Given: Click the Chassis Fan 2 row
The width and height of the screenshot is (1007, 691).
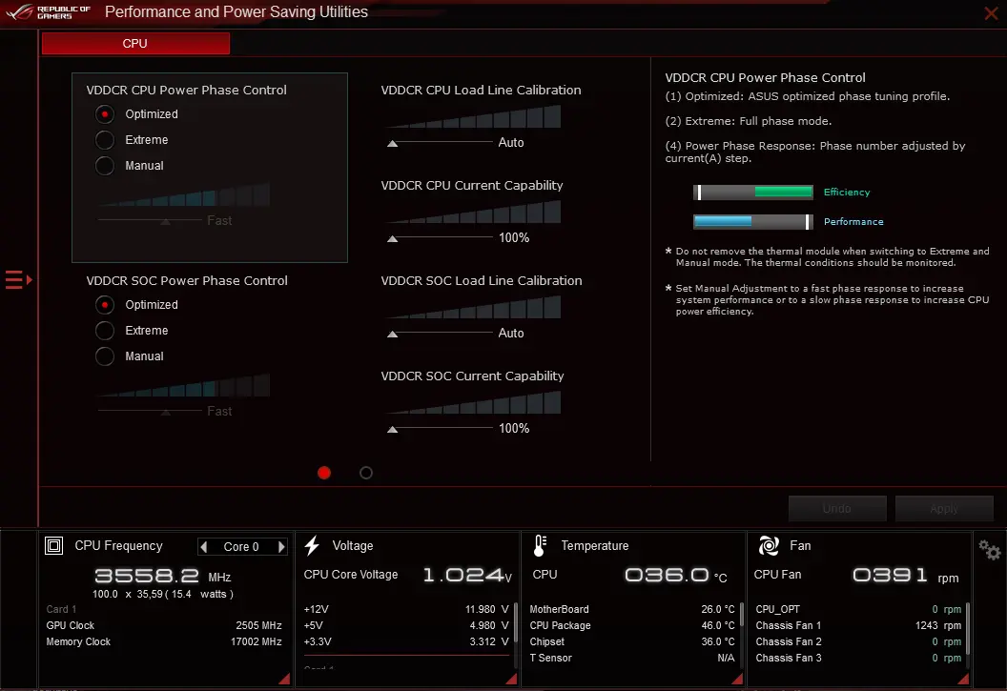Looking at the screenshot, I should (858, 641).
